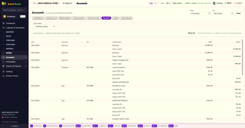The width and height of the screenshot is (245, 128).
Task: Click the Alt+H HSN Master shortcut
Action: click(x=129, y=126)
